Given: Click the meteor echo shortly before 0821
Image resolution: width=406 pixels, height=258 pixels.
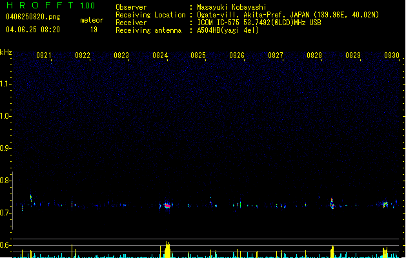Looking at the screenshot, I should click(31, 198).
